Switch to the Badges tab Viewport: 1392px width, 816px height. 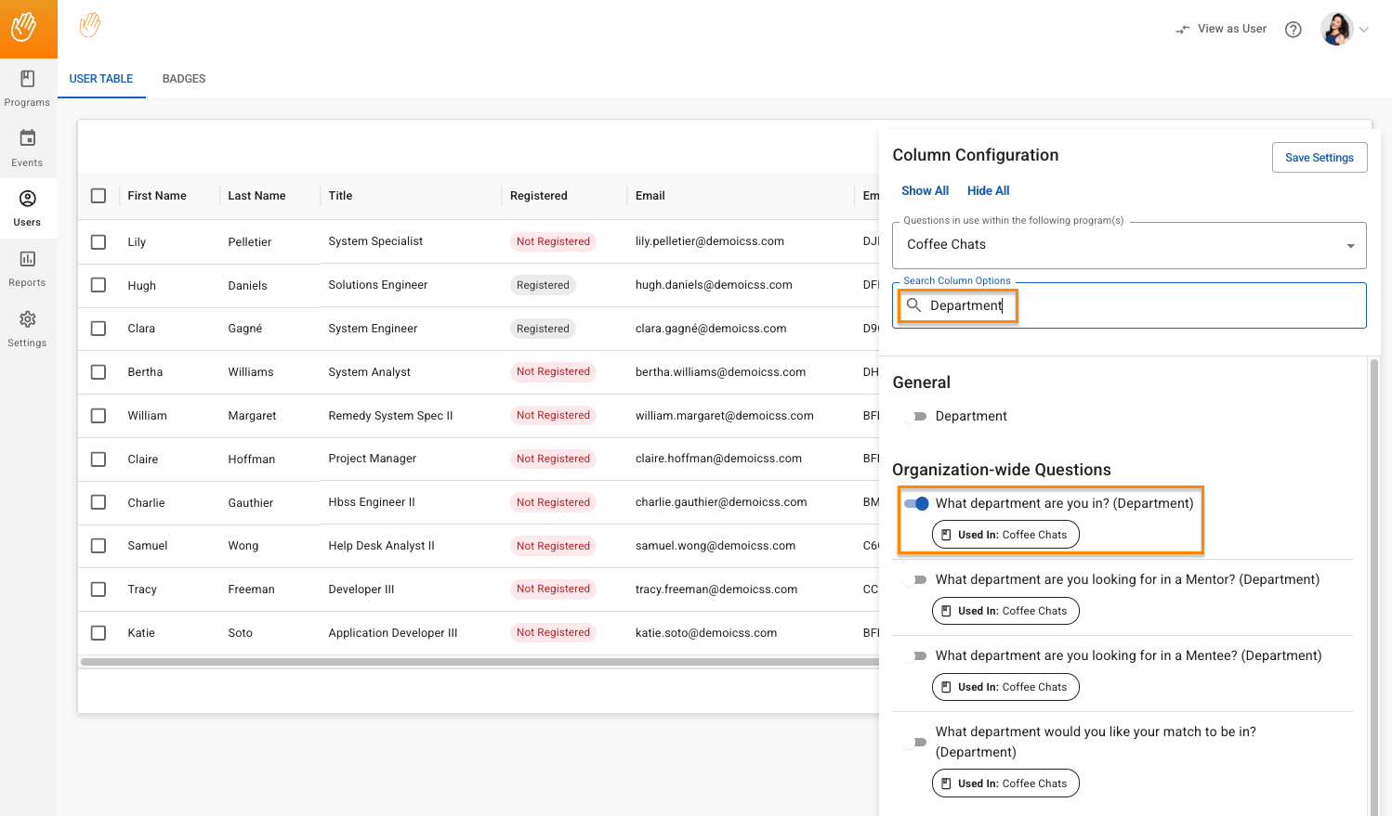click(x=184, y=79)
